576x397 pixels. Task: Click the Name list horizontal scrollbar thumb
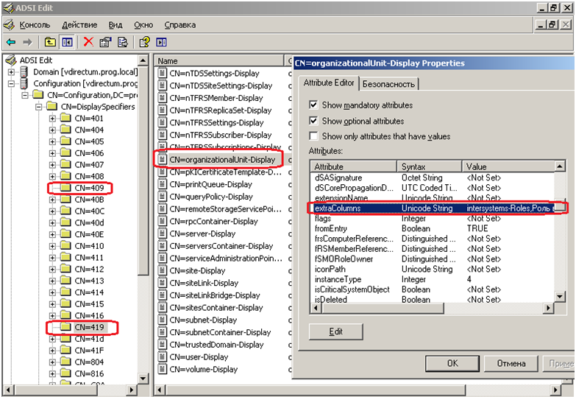tap(316, 390)
